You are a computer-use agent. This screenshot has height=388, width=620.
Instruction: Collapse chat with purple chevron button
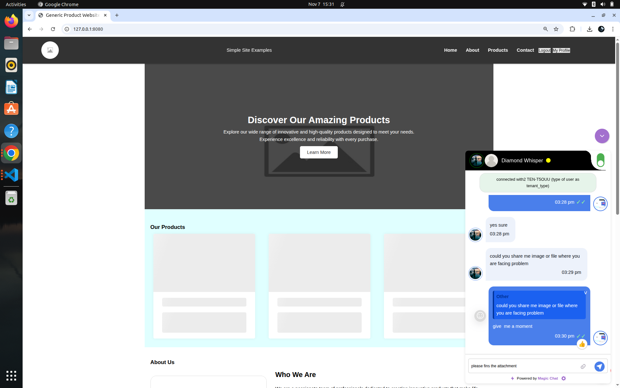pyautogui.click(x=602, y=136)
